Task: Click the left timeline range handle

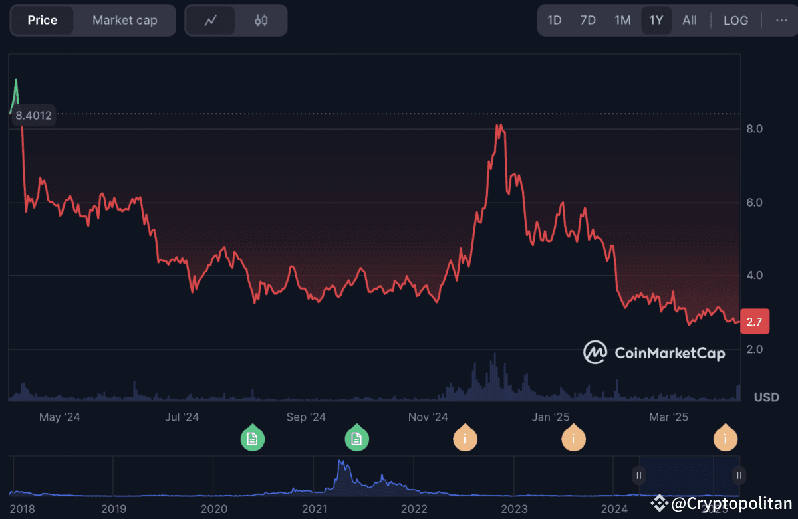Action: [638, 475]
